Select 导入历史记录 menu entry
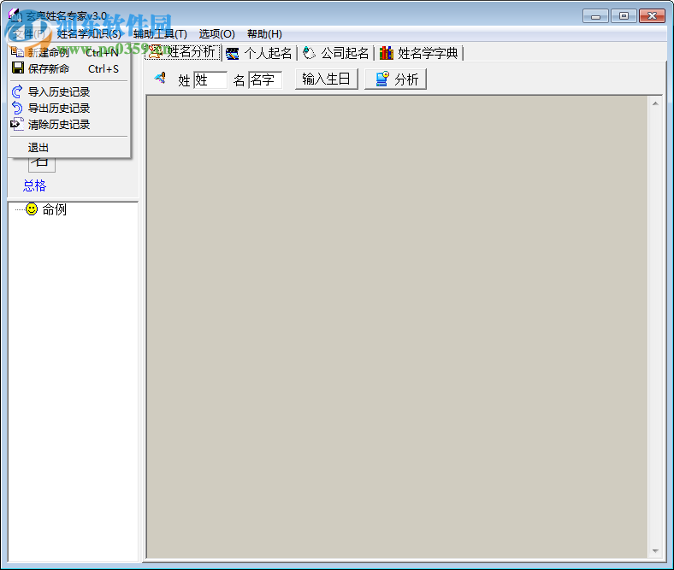Screen dimensions: 674x570 [x=68, y=92]
